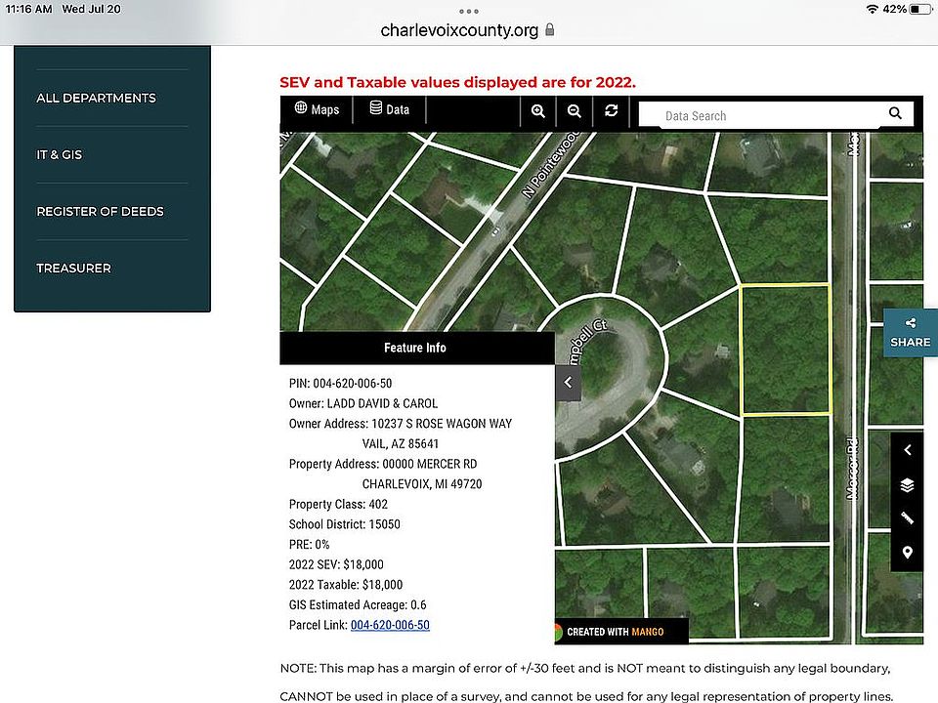Image resolution: width=938 pixels, height=703 pixels.
Task: Click the zoom out magnifier icon
Action: tap(575, 111)
